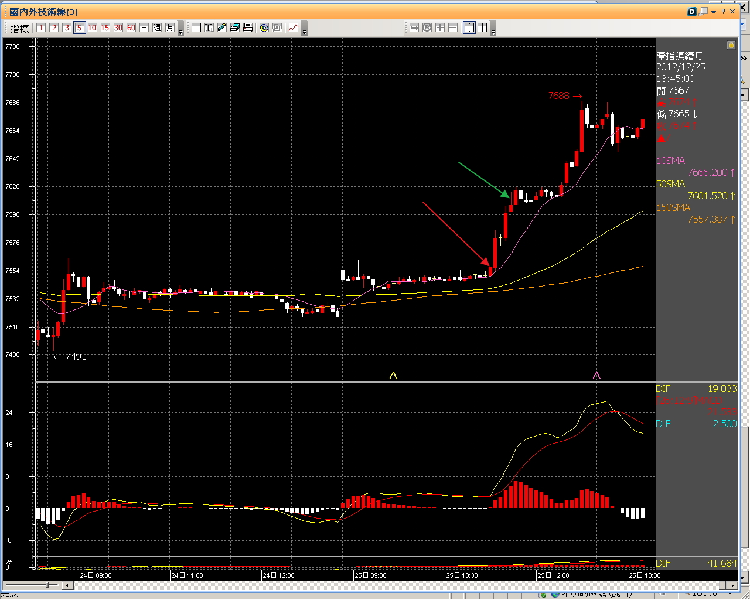The image size is (750, 600).
Task: Click the 臺指連續月 instrument name
Action: click(x=679, y=56)
